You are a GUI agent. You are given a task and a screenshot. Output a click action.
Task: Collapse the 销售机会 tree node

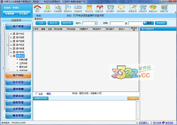(x=11, y=56)
